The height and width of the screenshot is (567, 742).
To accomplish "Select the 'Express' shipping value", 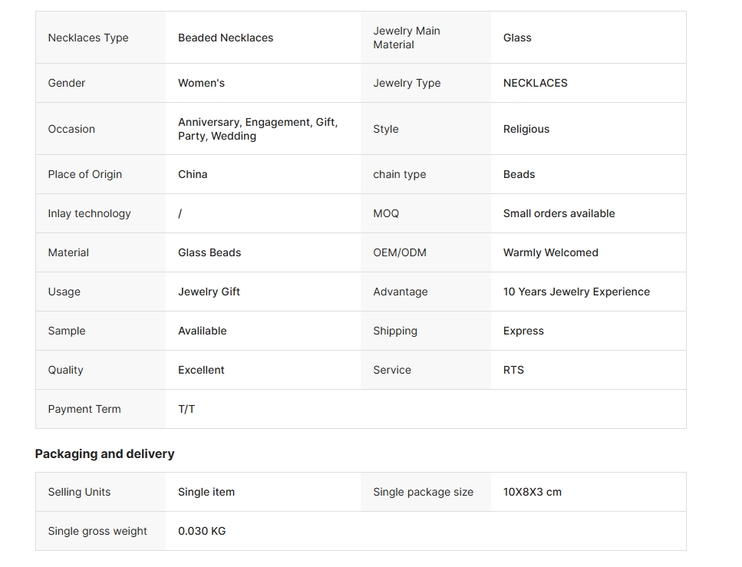I will (x=523, y=331).
